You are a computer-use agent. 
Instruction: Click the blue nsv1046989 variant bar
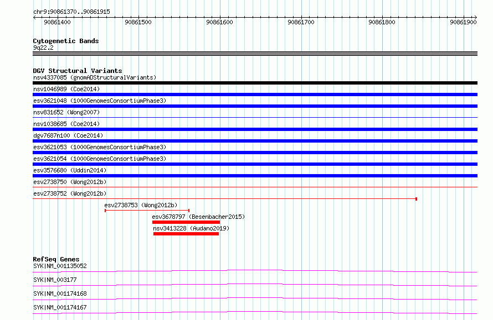255,95
